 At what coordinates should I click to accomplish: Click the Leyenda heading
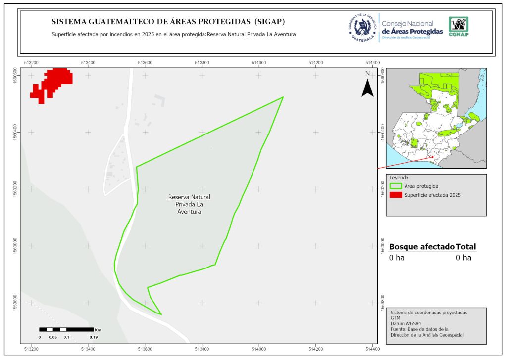tap(399, 177)
